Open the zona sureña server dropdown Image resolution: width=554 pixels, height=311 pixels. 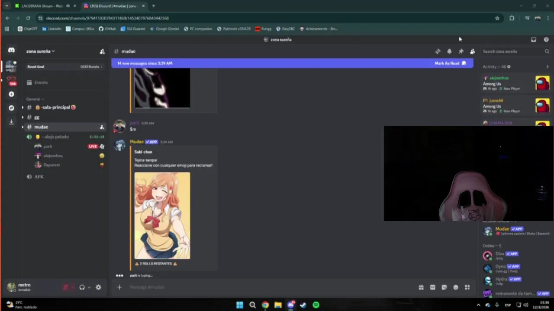[x=40, y=51]
